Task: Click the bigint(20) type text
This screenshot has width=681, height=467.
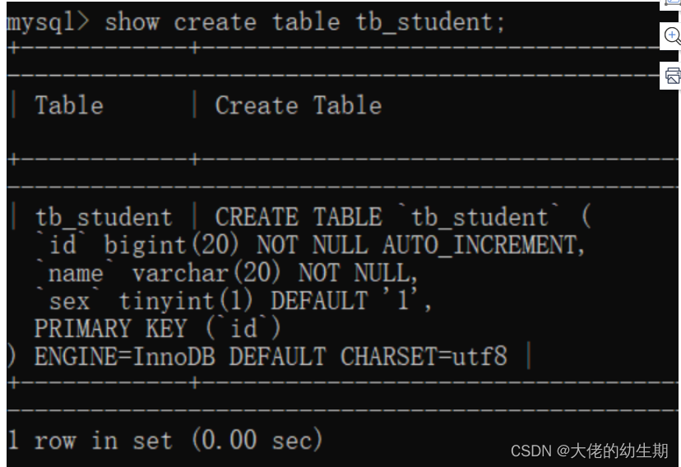Action: pyautogui.click(x=172, y=245)
